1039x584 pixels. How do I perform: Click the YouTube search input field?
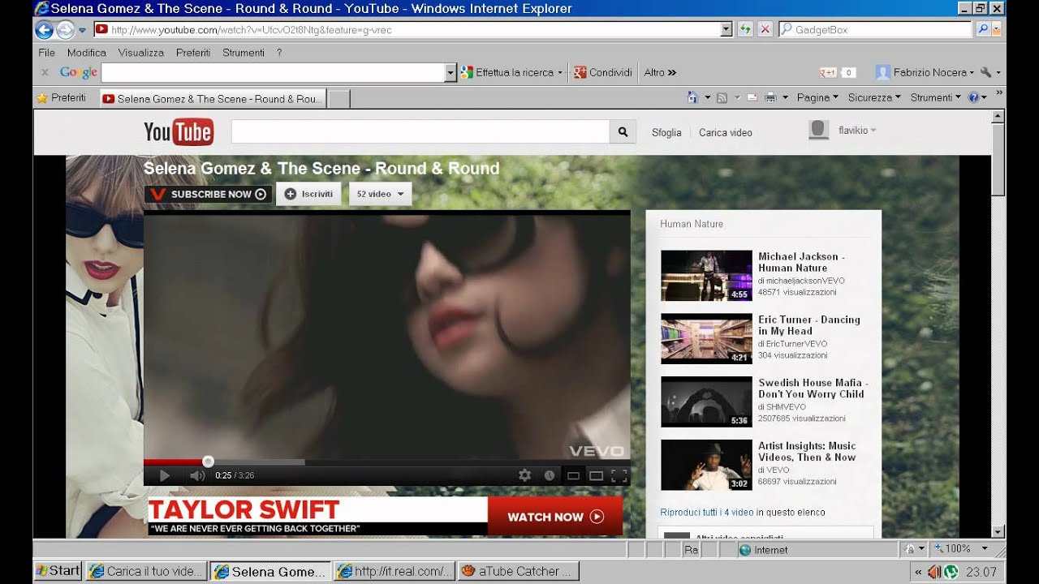(420, 131)
